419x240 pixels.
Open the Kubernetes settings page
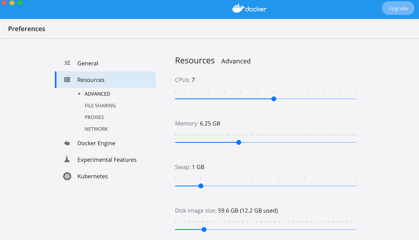coord(92,176)
